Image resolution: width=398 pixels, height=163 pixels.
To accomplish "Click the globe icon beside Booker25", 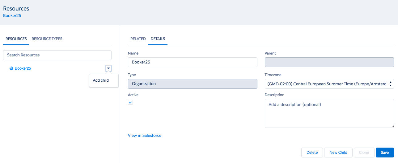I will pos(11,68).
